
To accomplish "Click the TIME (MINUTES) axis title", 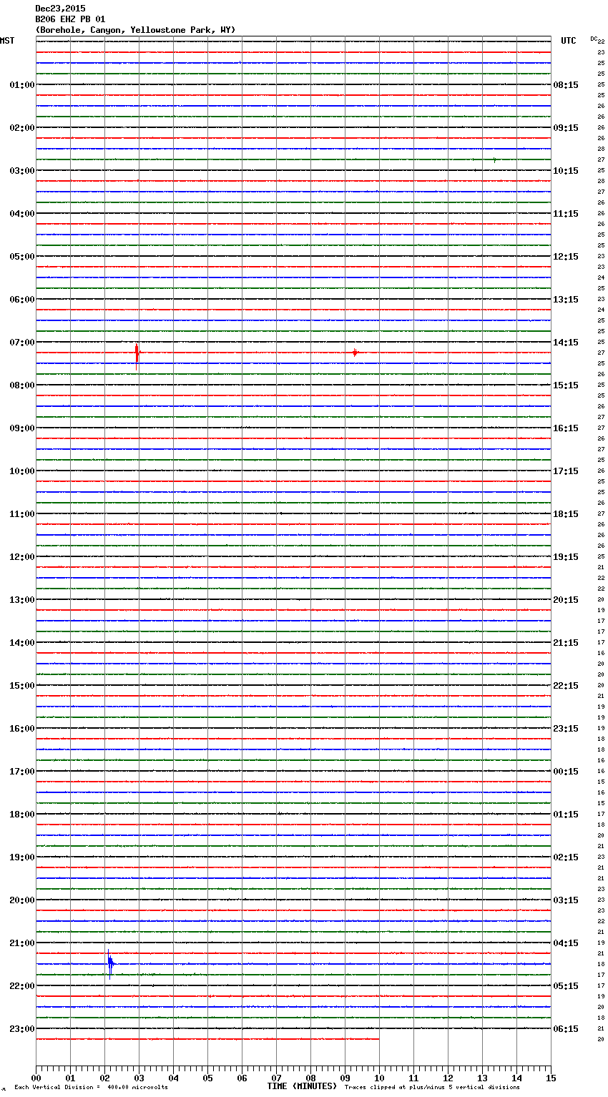I will pos(302,1086).
